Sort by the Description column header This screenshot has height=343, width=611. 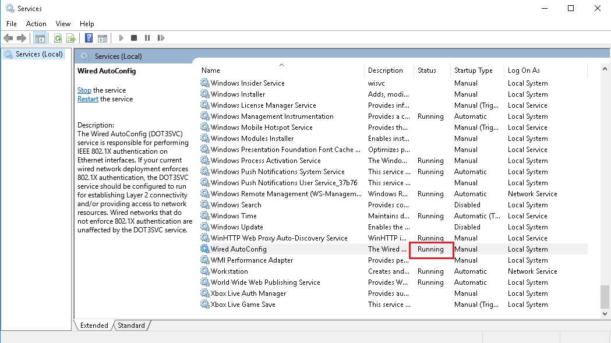coord(389,70)
